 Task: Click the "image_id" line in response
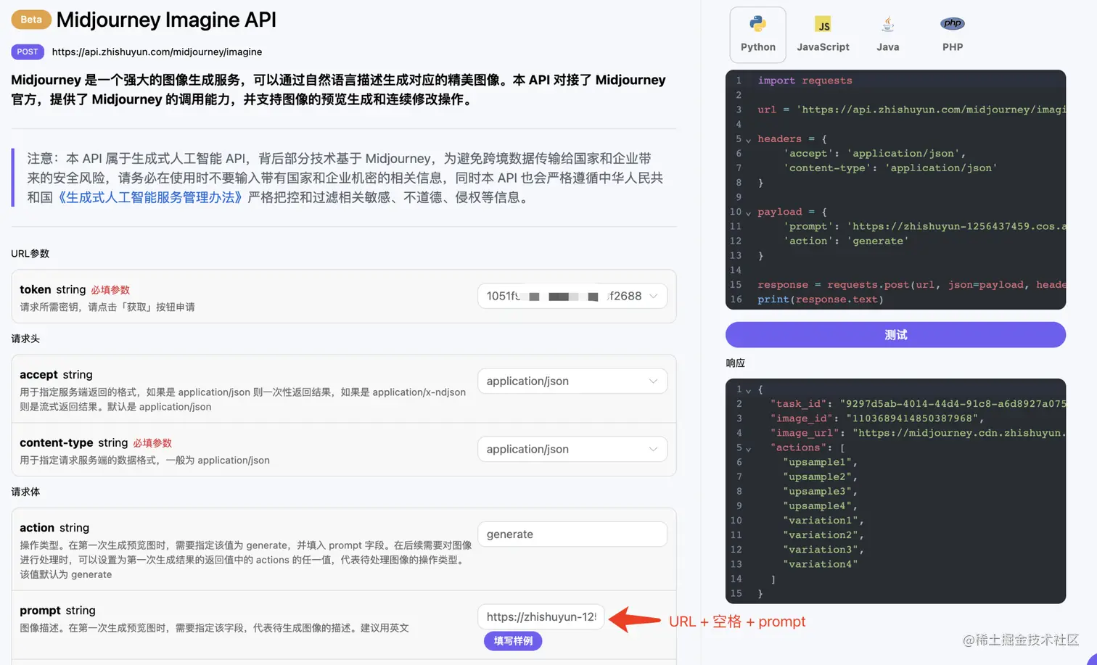876,418
